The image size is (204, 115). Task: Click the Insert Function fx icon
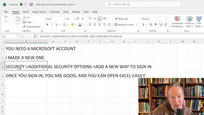[35, 36]
